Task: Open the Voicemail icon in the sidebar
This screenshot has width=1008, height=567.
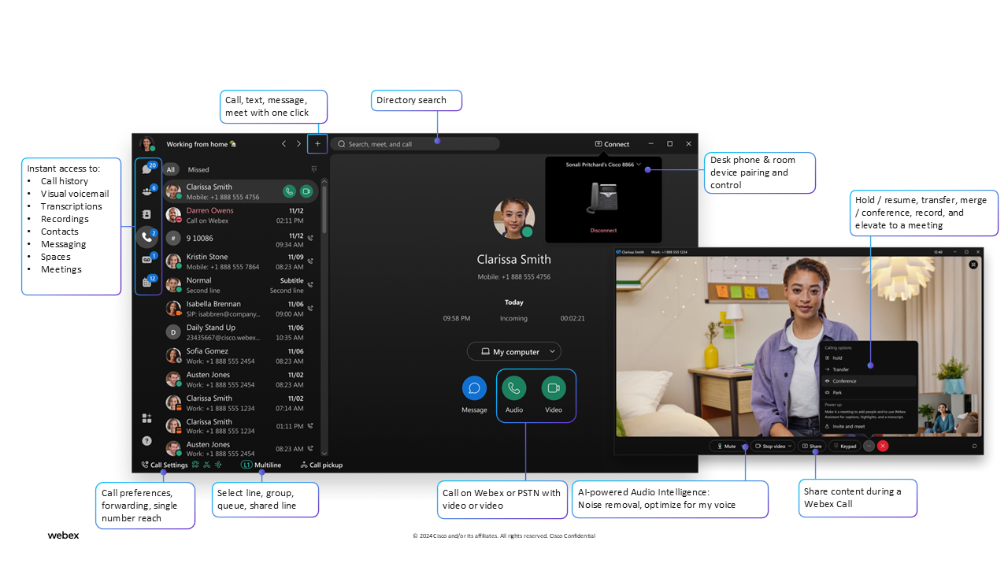Action: click(146, 259)
